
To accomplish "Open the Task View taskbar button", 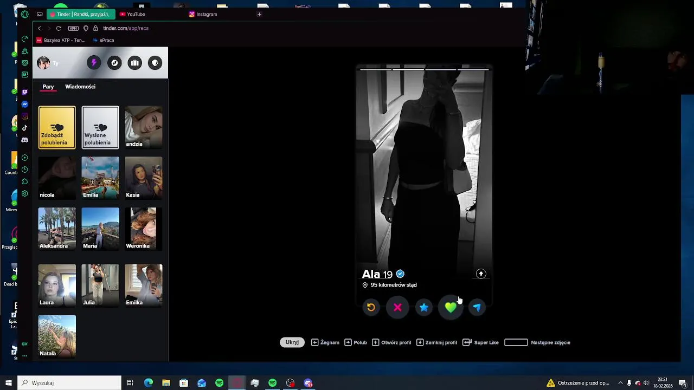I will tap(130, 383).
